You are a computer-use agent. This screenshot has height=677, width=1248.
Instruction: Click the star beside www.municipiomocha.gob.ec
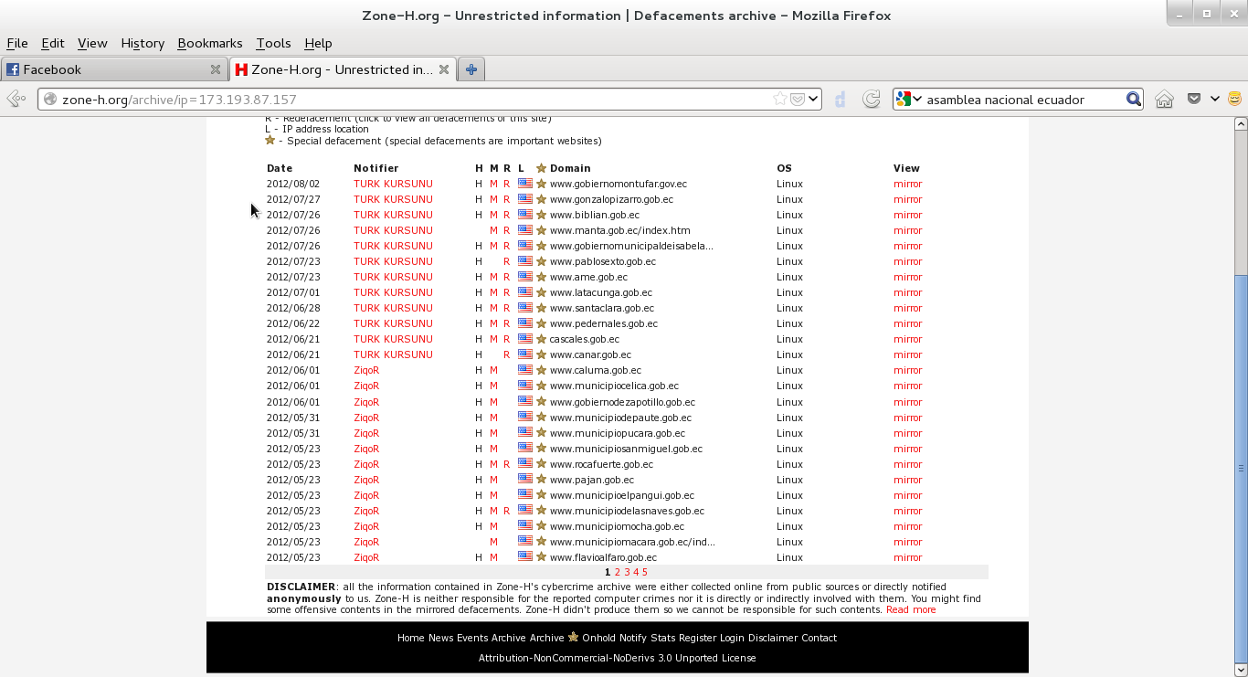[x=541, y=526]
